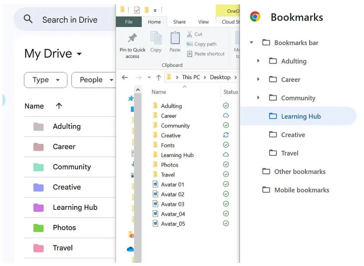Click the Google Drive search magnifier icon

pyautogui.click(x=28, y=19)
